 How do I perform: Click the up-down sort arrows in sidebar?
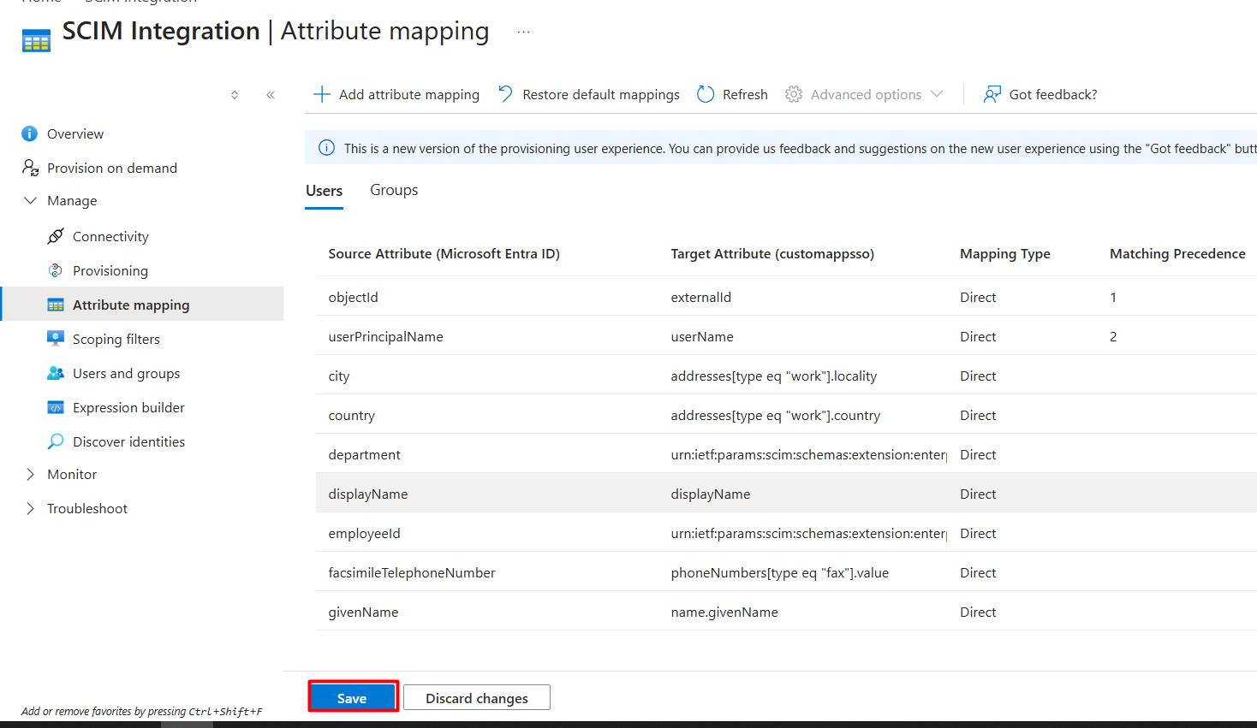(x=235, y=95)
